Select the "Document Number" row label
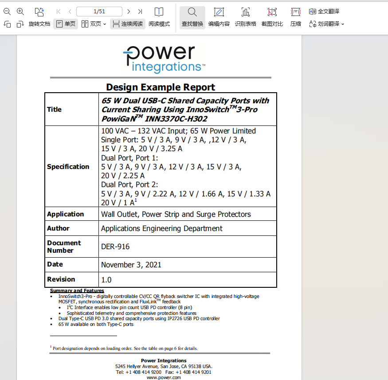Image resolution: width=388 pixels, height=380 pixels. point(64,247)
